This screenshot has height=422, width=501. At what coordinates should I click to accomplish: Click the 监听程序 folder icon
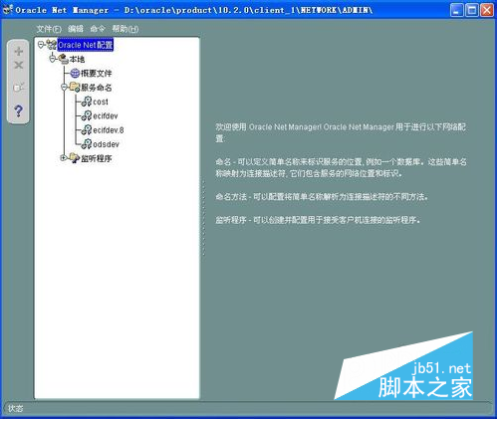pyautogui.click(x=75, y=158)
